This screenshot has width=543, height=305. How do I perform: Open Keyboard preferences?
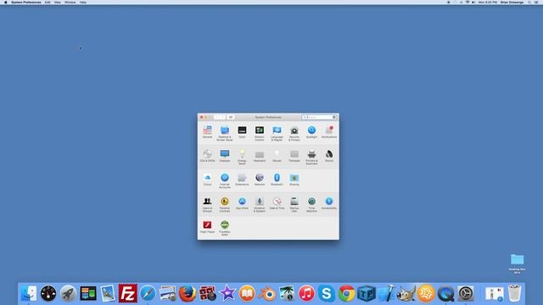click(260, 156)
